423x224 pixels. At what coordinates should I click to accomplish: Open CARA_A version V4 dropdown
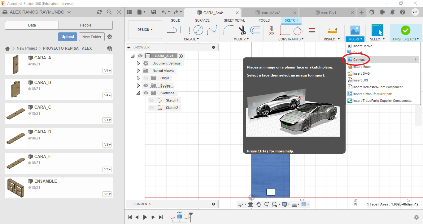pyautogui.click(x=107, y=71)
